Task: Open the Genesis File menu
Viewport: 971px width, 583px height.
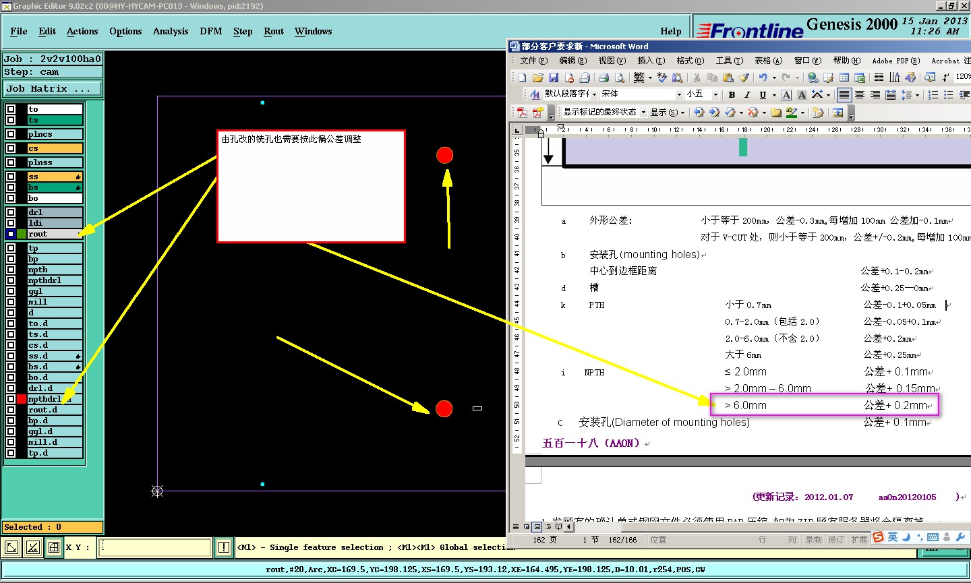Action: pos(19,31)
